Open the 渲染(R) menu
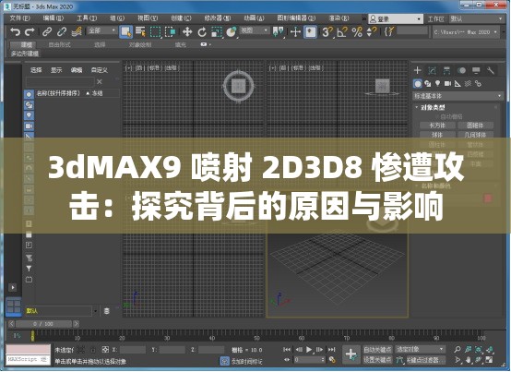Image resolution: width=511 pixels, height=372 pixels. pos(339,18)
